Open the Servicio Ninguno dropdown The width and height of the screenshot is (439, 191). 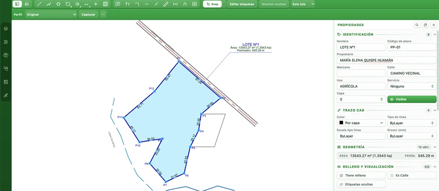(412, 86)
